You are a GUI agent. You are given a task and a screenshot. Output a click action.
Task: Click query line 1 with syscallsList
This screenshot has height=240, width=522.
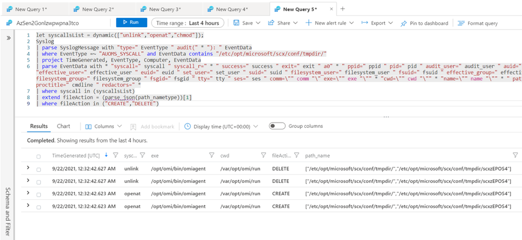tap(120, 35)
